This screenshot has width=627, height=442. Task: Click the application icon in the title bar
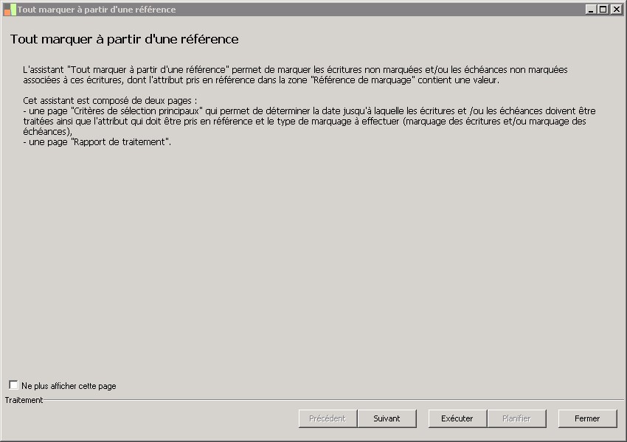point(10,10)
